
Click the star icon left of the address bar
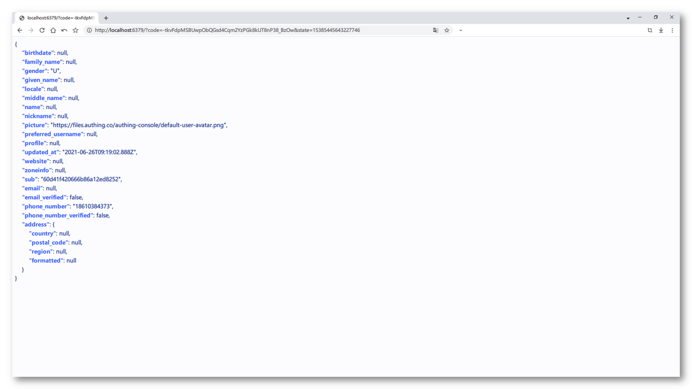tap(76, 30)
